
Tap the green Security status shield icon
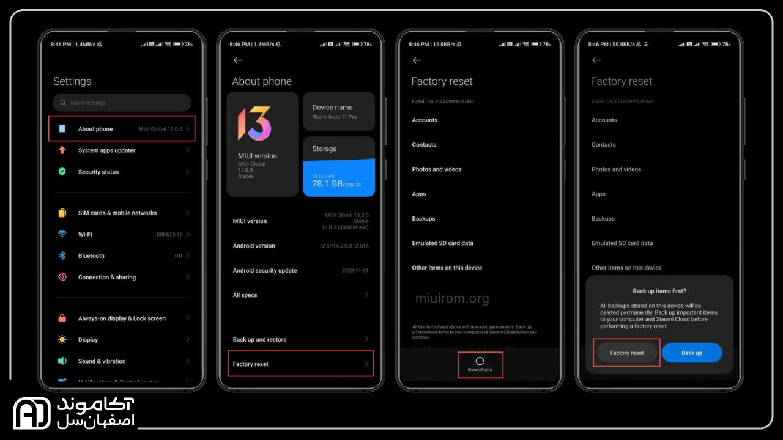click(x=62, y=172)
